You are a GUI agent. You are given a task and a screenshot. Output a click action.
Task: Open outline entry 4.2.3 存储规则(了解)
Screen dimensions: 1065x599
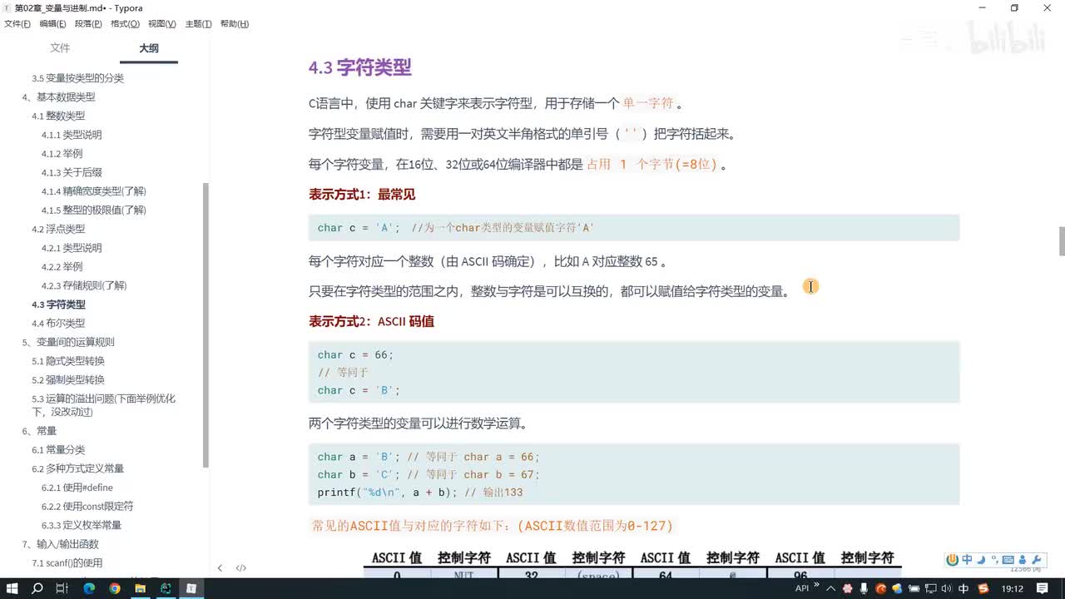point(84,285)
